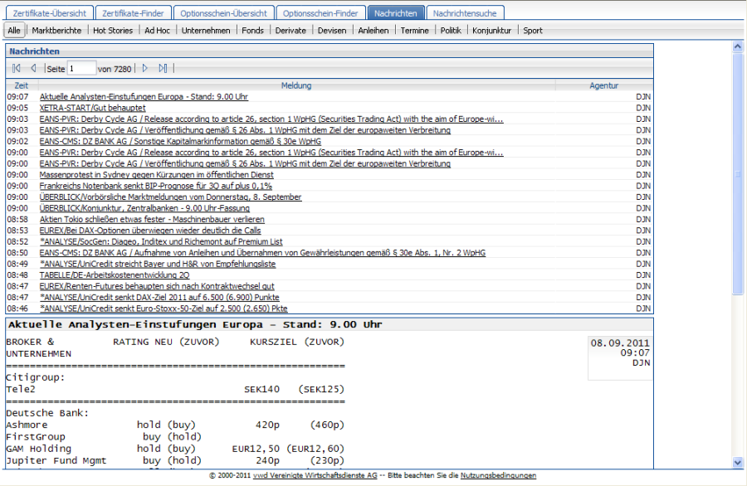Click the scroll up arrow on the right scrollbar
Screen dimensions: 747x486
tap(739, 46)
